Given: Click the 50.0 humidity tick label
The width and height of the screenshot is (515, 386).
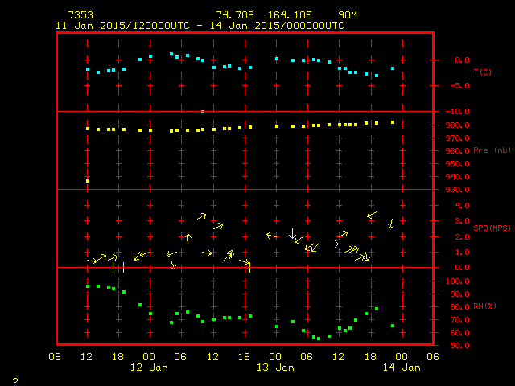Looking at the screenshot, I should tap(459, 346).
